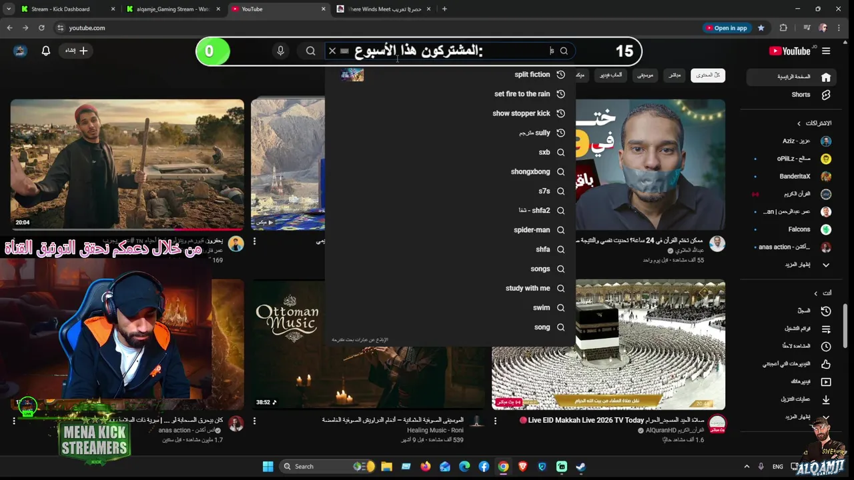Bookmark this page with the star icon

tap(761, 28)
